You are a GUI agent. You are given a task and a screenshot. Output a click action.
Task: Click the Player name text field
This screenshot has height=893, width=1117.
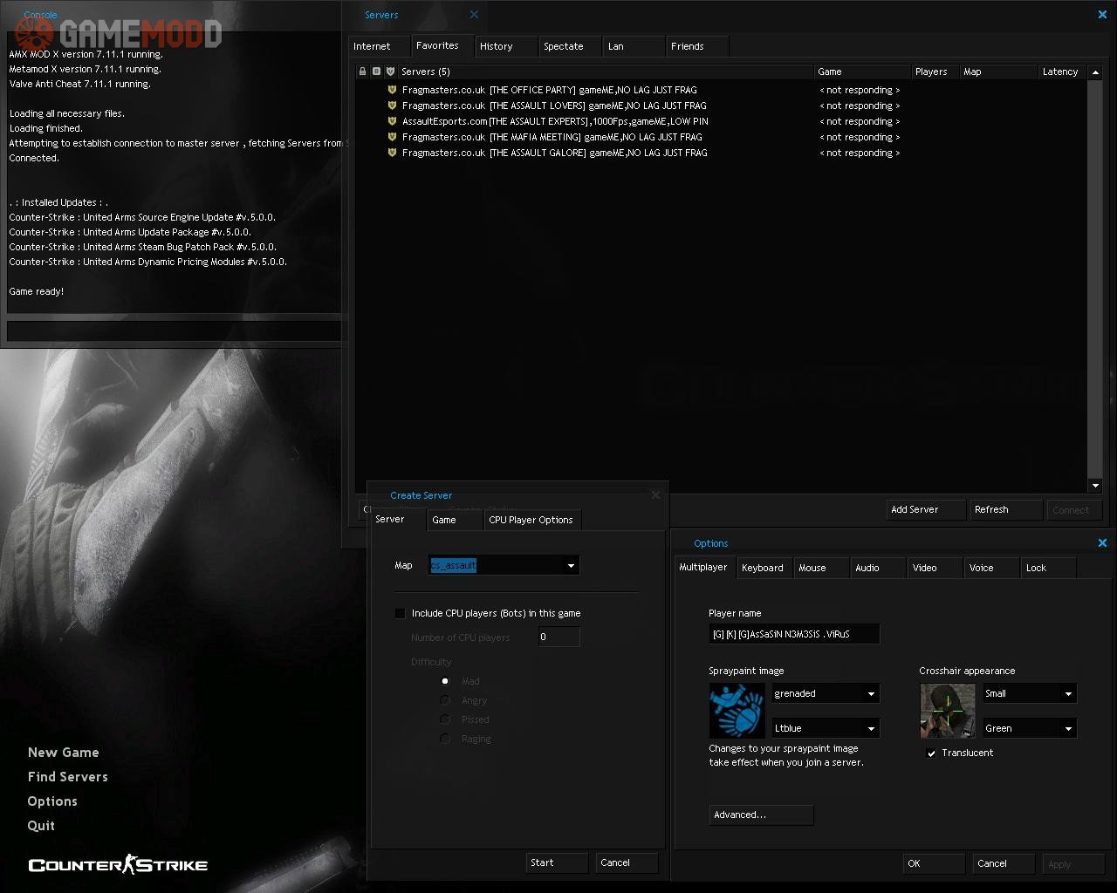pyautogui.click(x=793, y=634)
